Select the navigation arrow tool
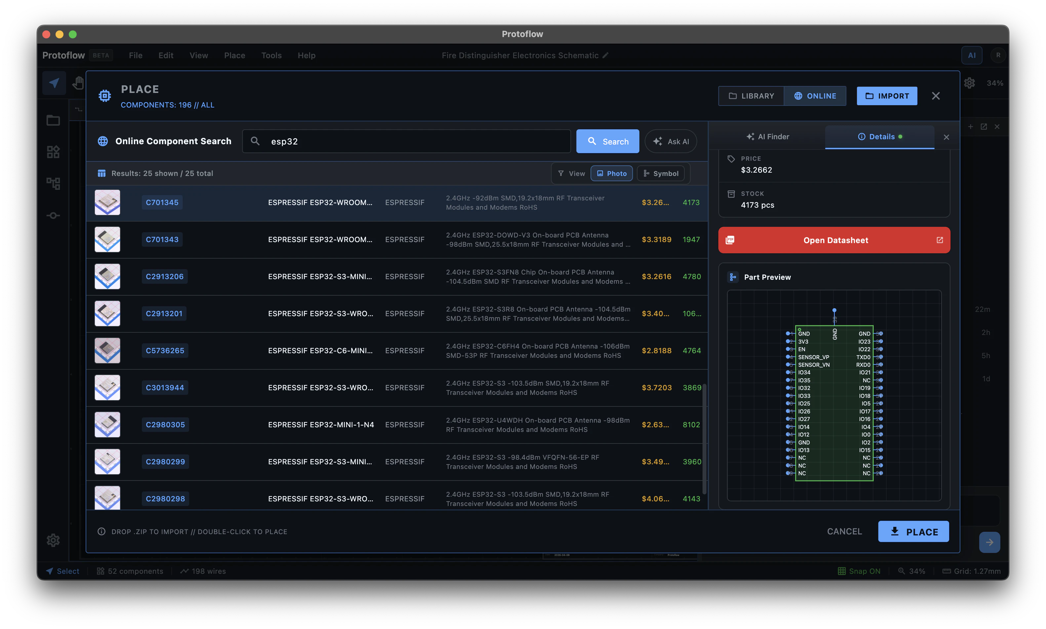The image size is (1046, 629). [54, 83]
